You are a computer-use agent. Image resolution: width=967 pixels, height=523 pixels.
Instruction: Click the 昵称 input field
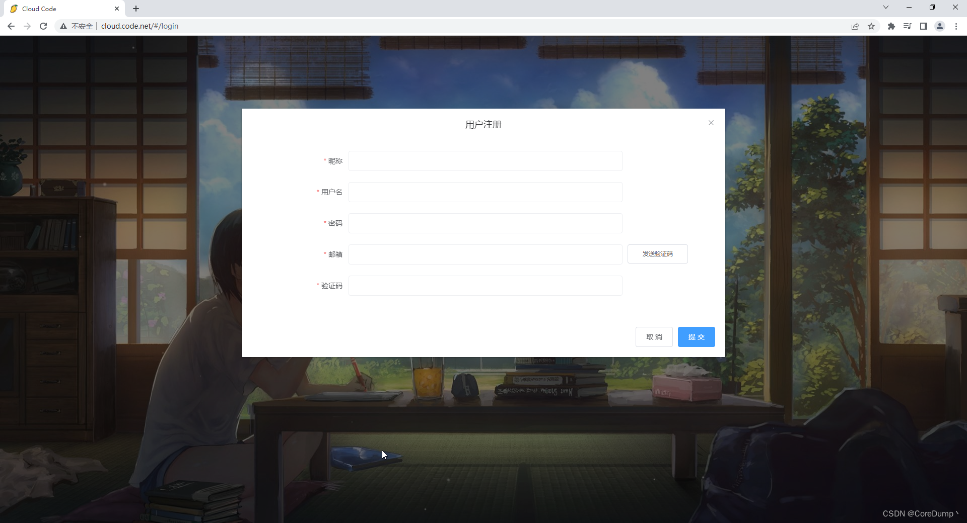[485, 161]
